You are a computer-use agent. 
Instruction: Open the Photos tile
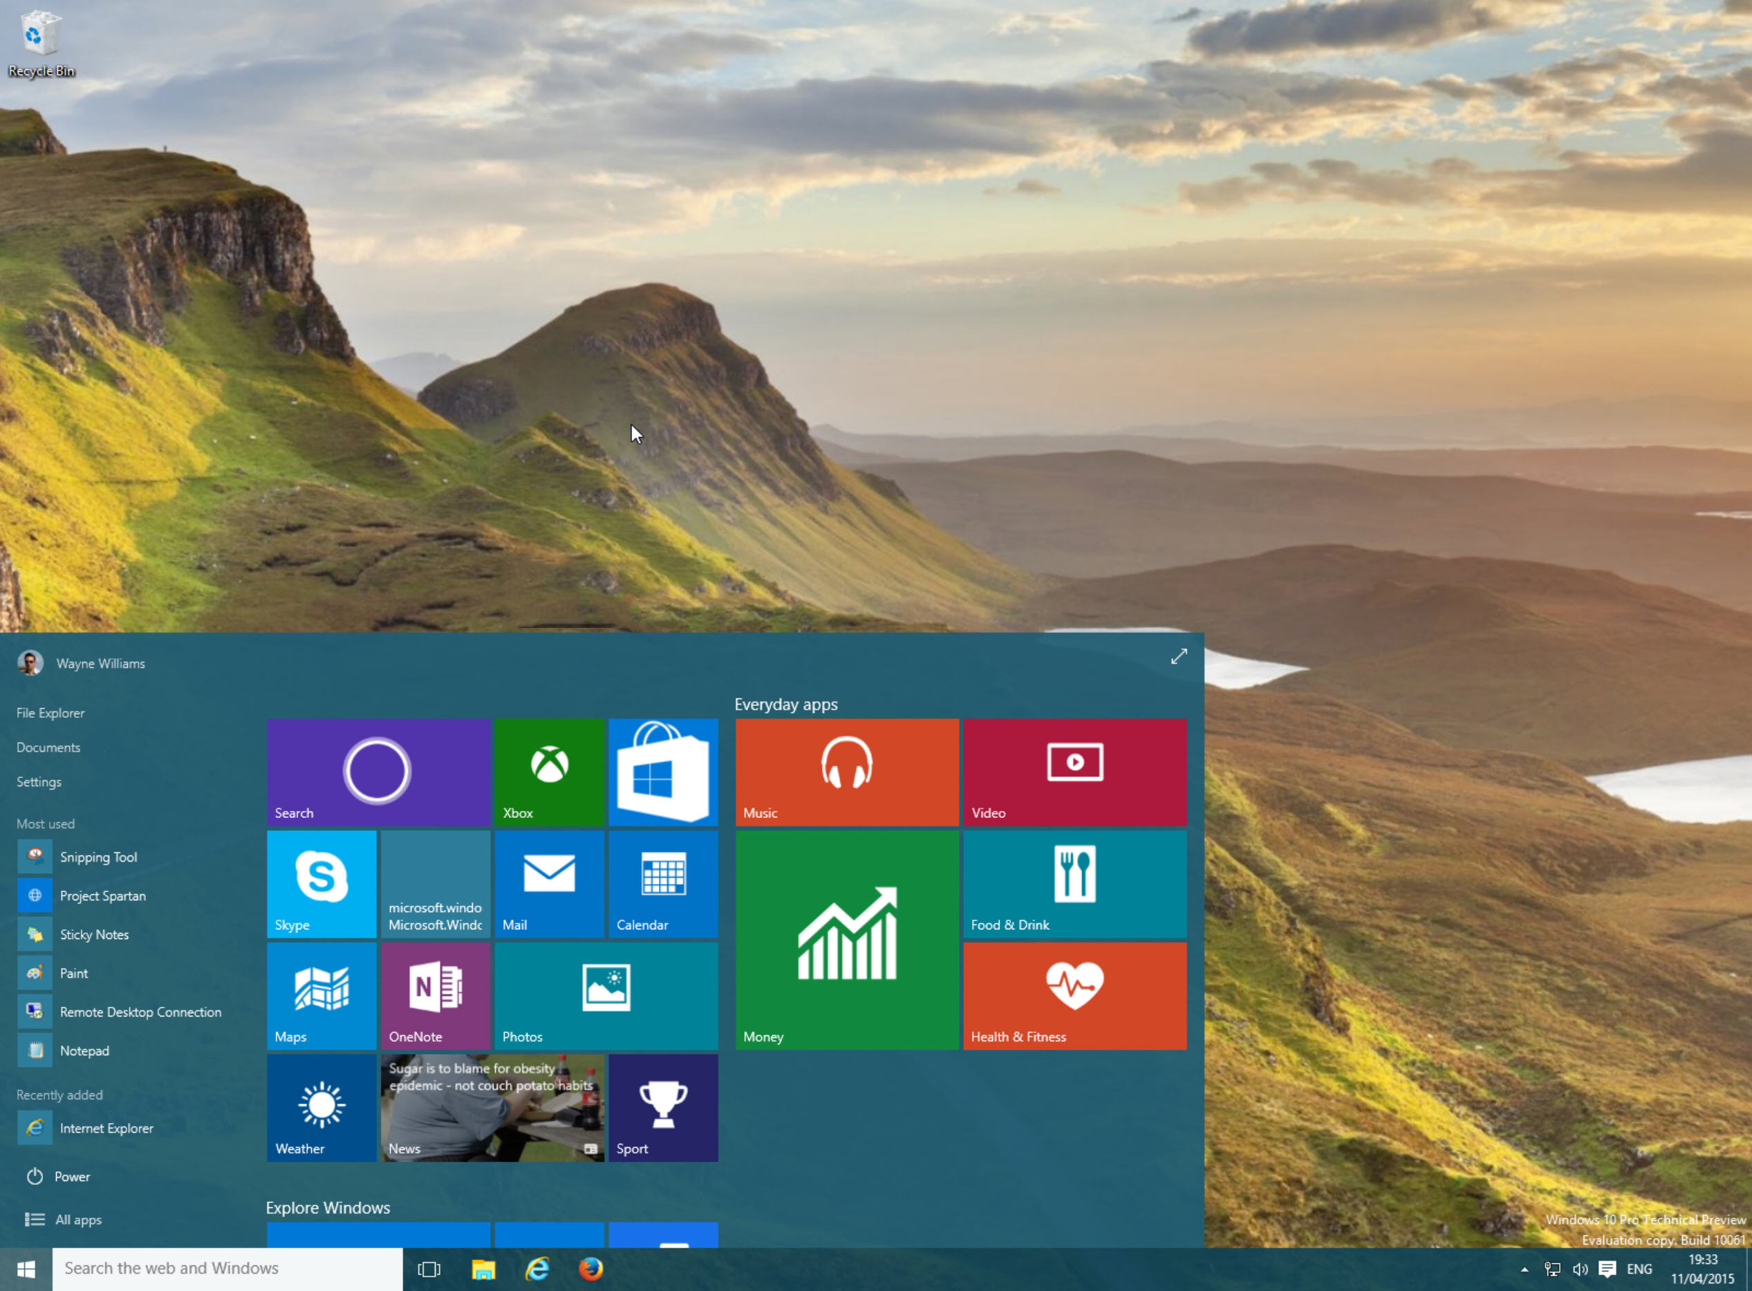pyautogui.click(x=606, y=996)
